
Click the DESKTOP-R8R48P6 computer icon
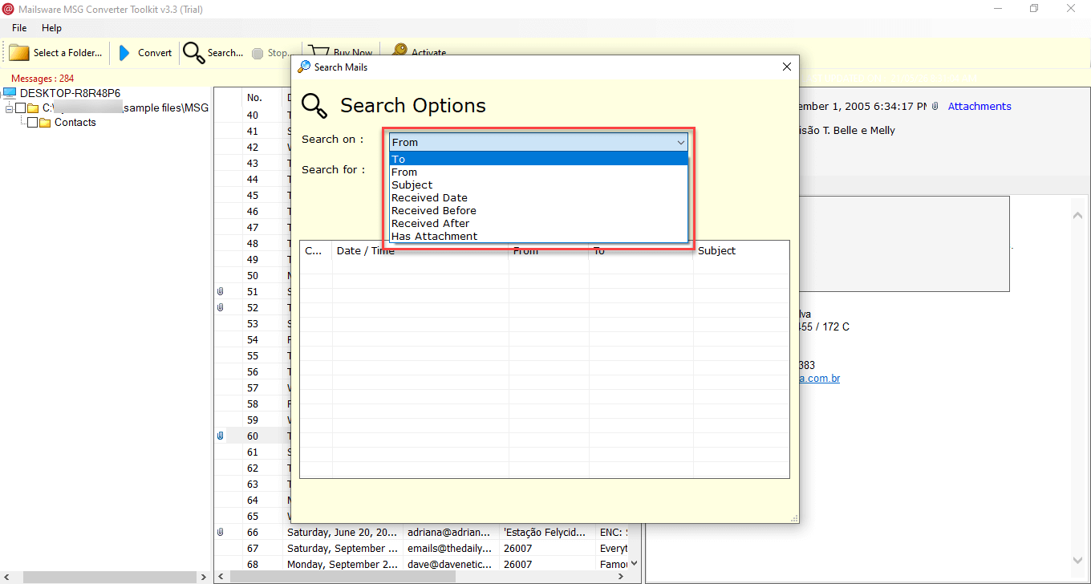point(9,93)
